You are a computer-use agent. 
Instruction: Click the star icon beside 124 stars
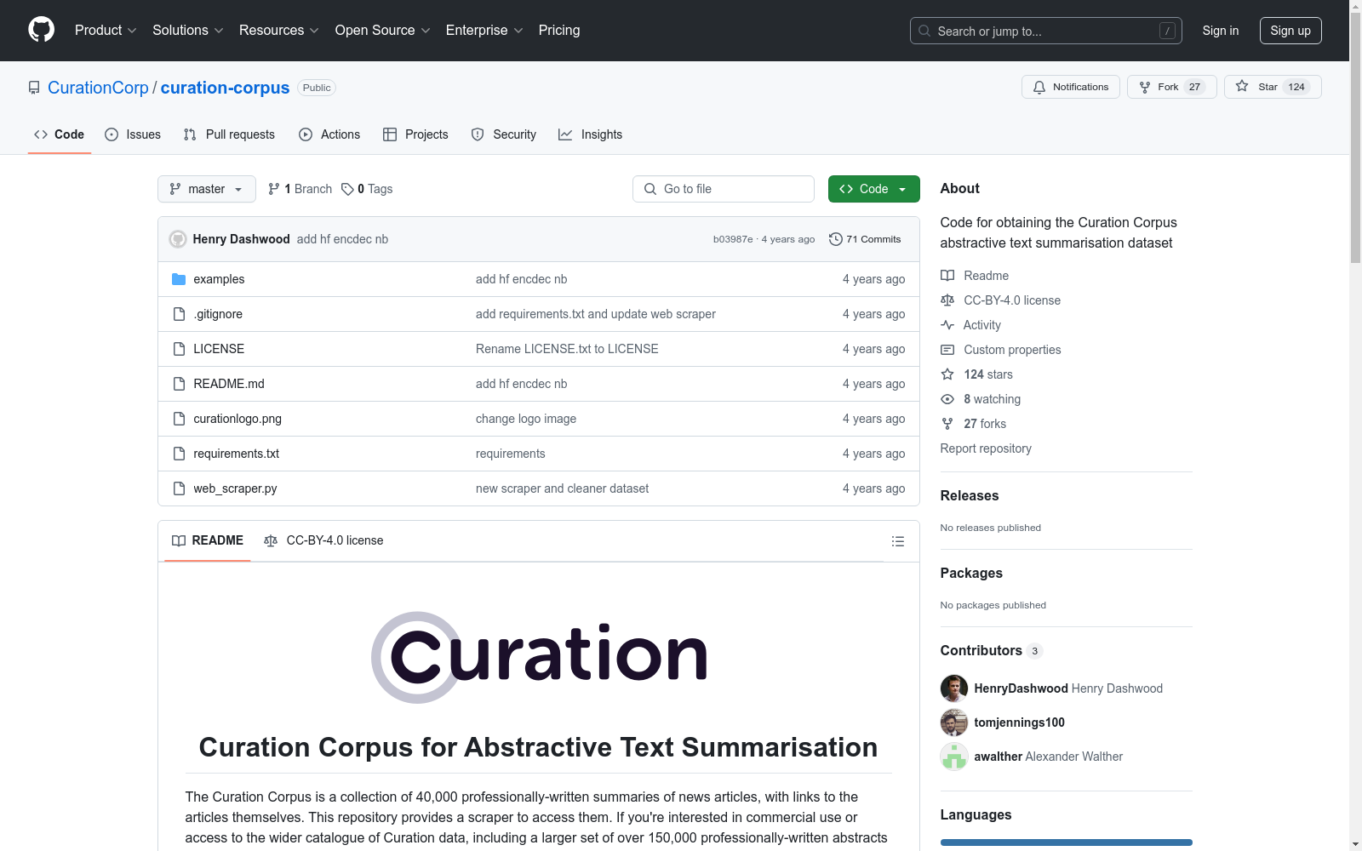point(947,374)
